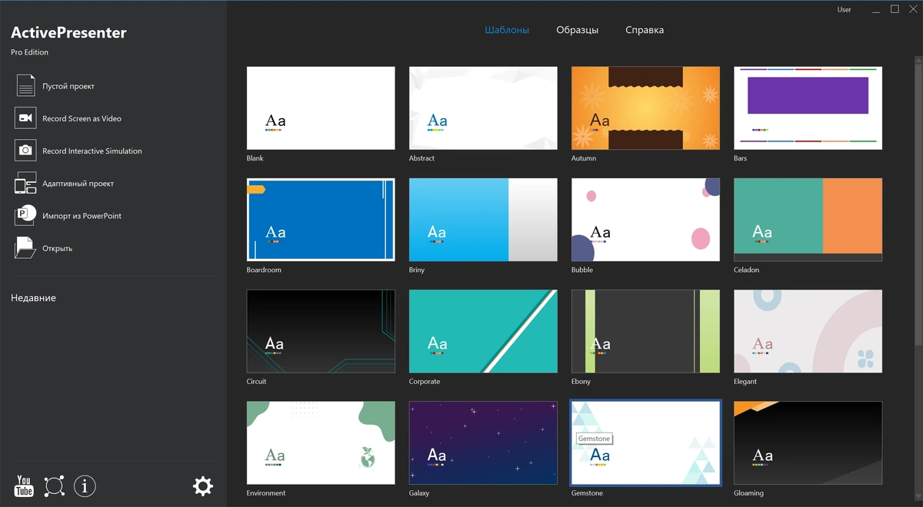Select the Briny template thumbnail
The width and height of the screenshot is (923, 507).
click(x=483, y=220)
